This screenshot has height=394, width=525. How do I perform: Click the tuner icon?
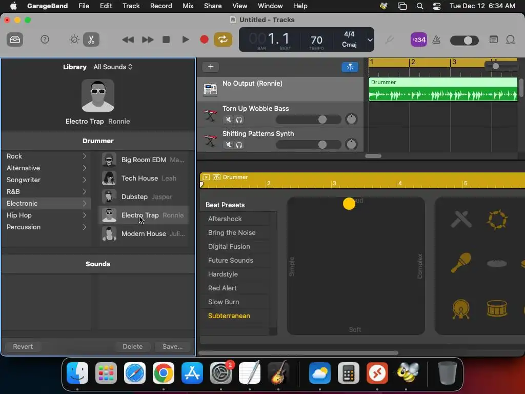[389, 40]
